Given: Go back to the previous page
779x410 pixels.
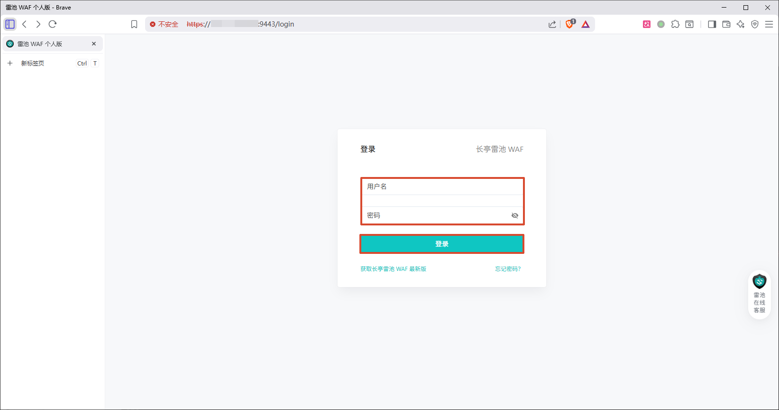Looking at the screenshot, I should click(25, 24).
